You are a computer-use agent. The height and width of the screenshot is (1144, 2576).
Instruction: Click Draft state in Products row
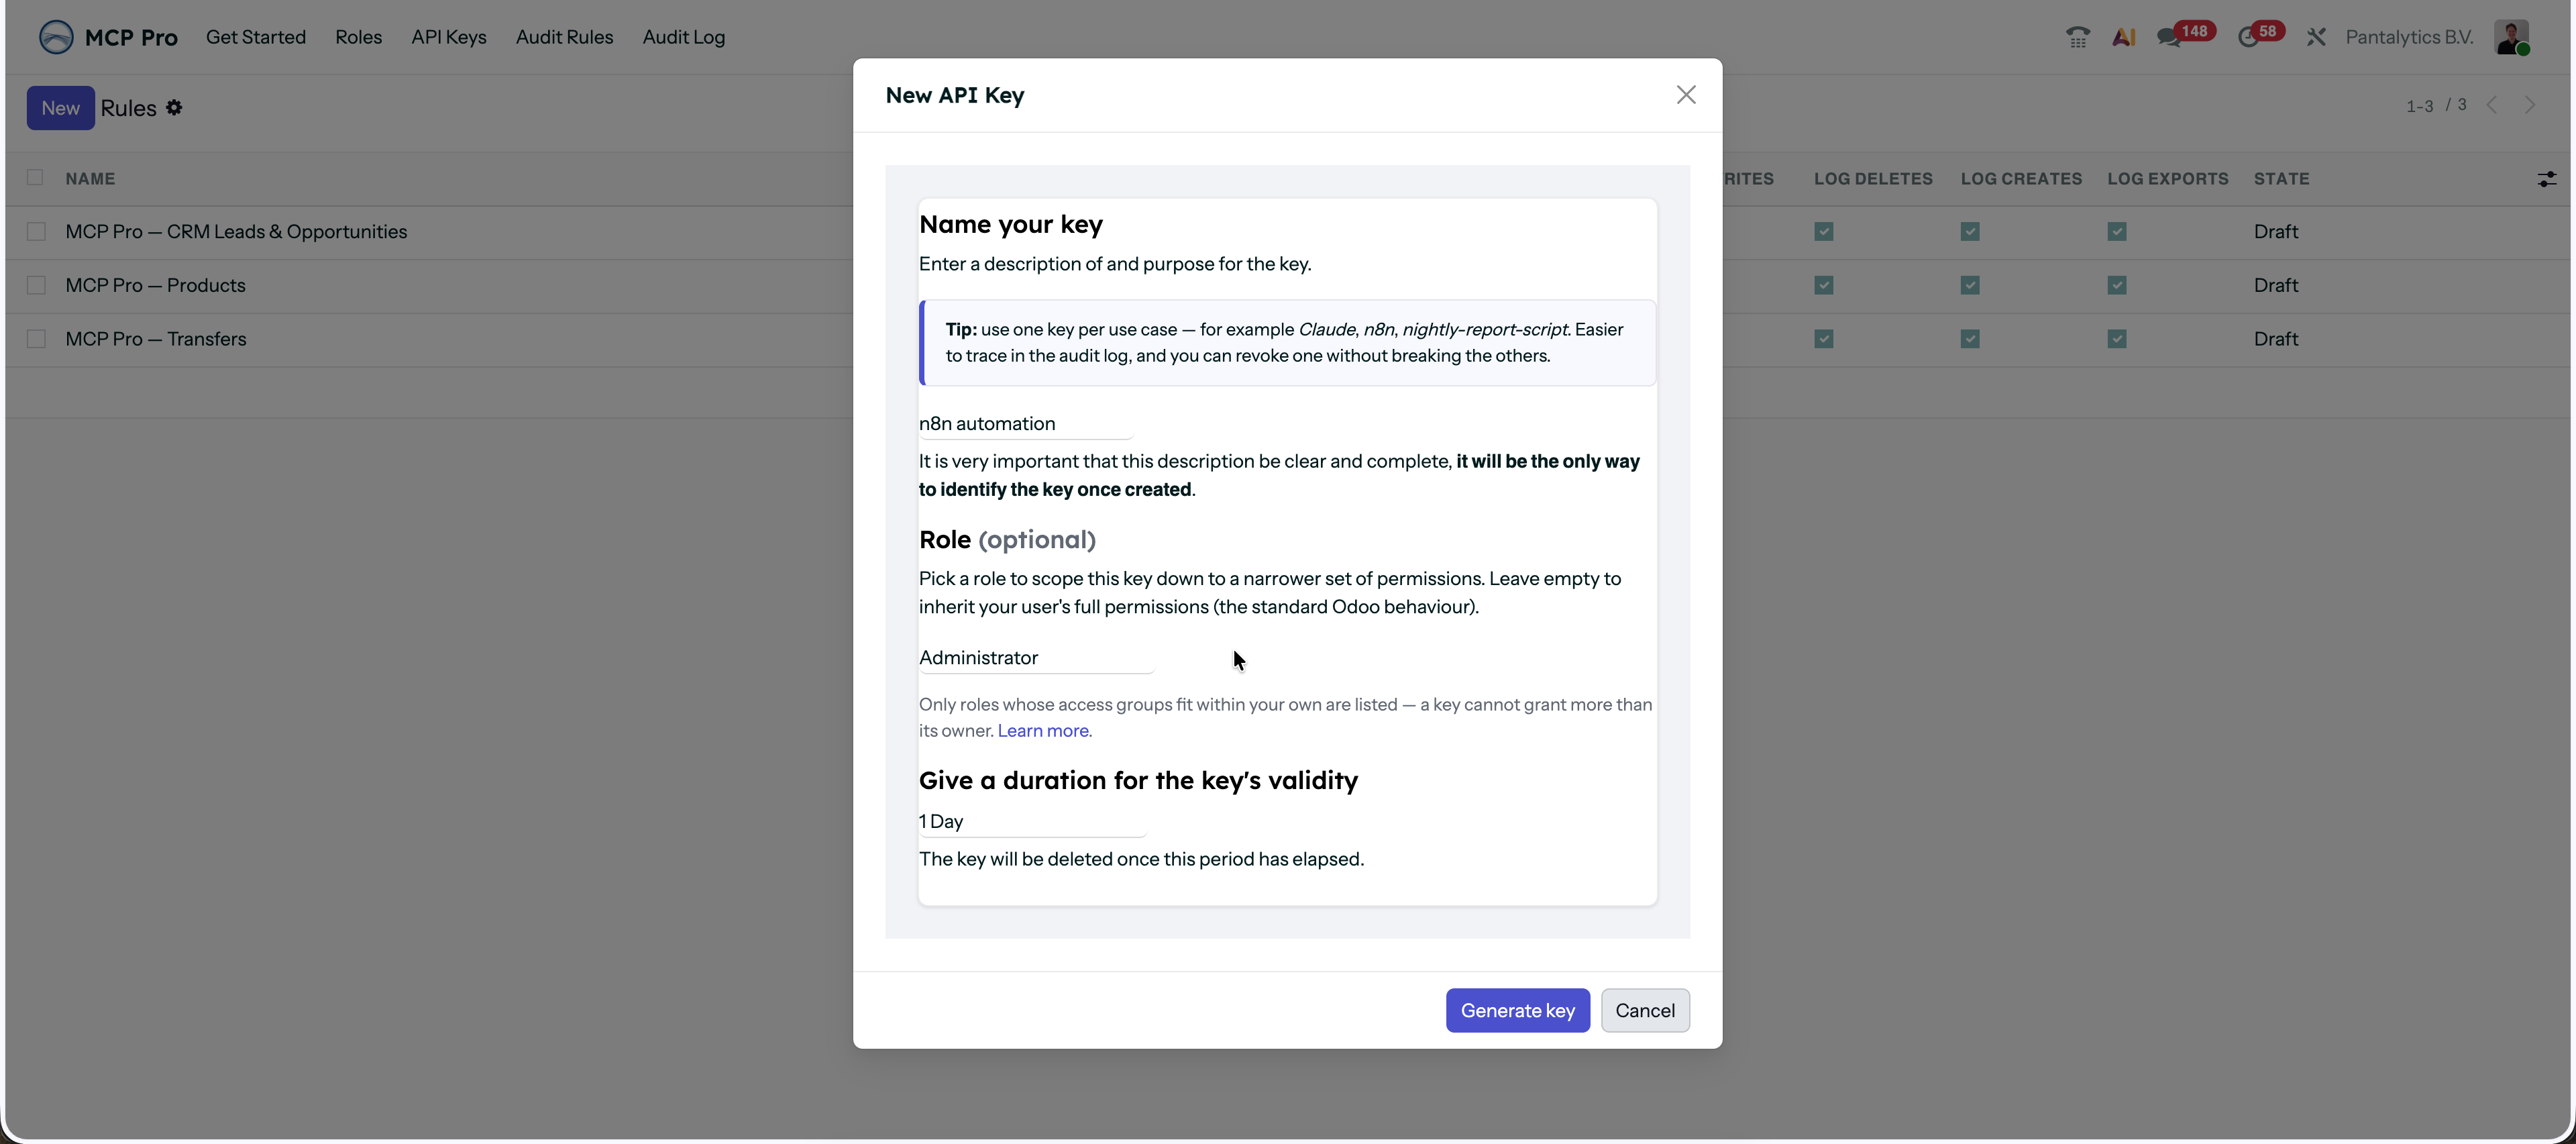(2276, 286)
